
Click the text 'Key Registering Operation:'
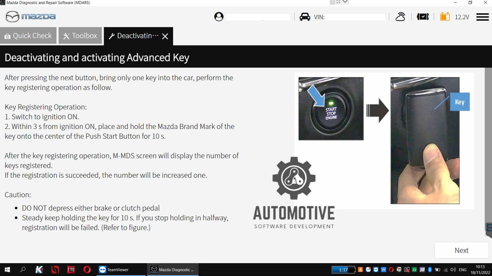point(46,107)
